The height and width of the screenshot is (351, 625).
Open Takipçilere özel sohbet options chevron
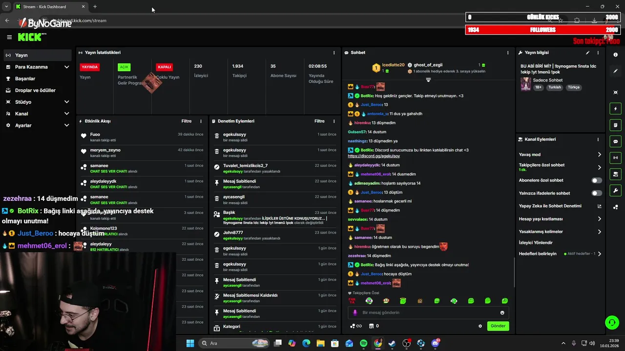coord(599,167)
